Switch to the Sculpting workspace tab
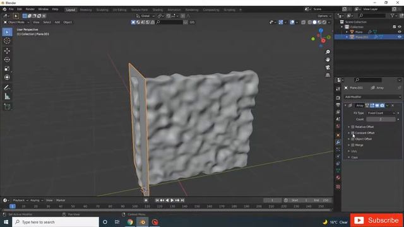 tap(102, 10)
